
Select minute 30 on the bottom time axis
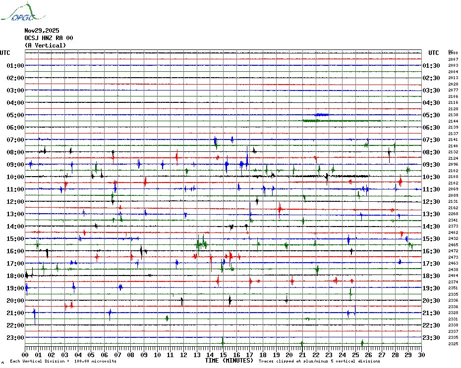[421, 355]
